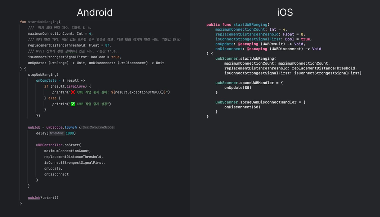The height and width of the screenshot is (217, 380).
Task: Click the green checkmark emoji in the println string
Action: click(72, 104)
